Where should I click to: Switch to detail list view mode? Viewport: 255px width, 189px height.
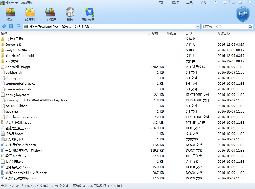point(18,27)
